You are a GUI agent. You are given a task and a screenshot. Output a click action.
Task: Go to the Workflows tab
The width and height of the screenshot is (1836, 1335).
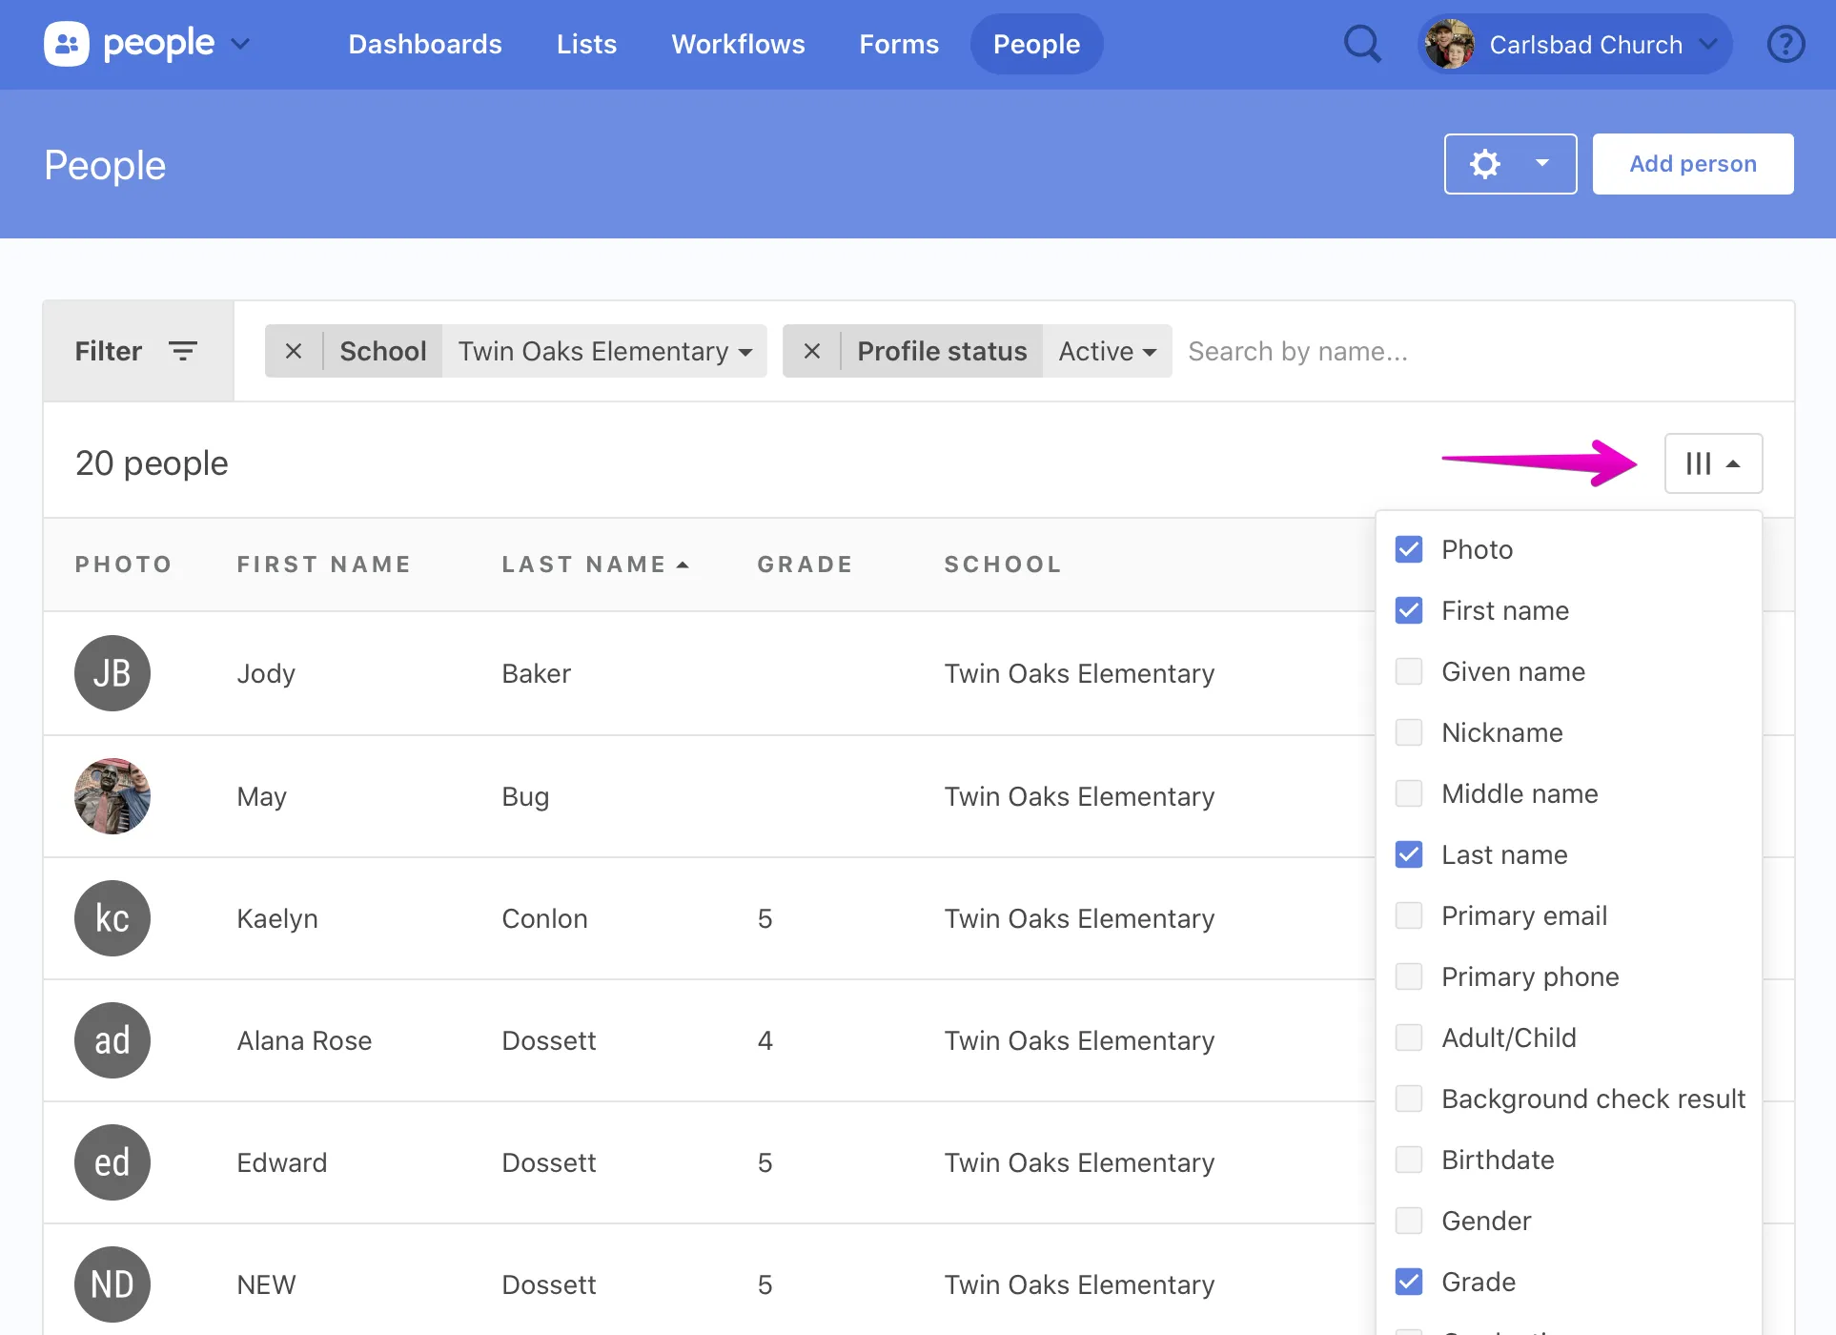point(738,44)
